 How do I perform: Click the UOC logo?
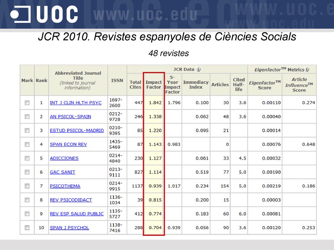[44, 14]
